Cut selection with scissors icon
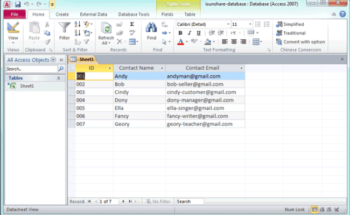 (47, 24)
